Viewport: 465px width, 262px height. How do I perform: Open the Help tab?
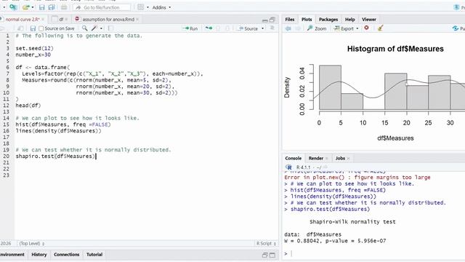(x=349, y=20)
